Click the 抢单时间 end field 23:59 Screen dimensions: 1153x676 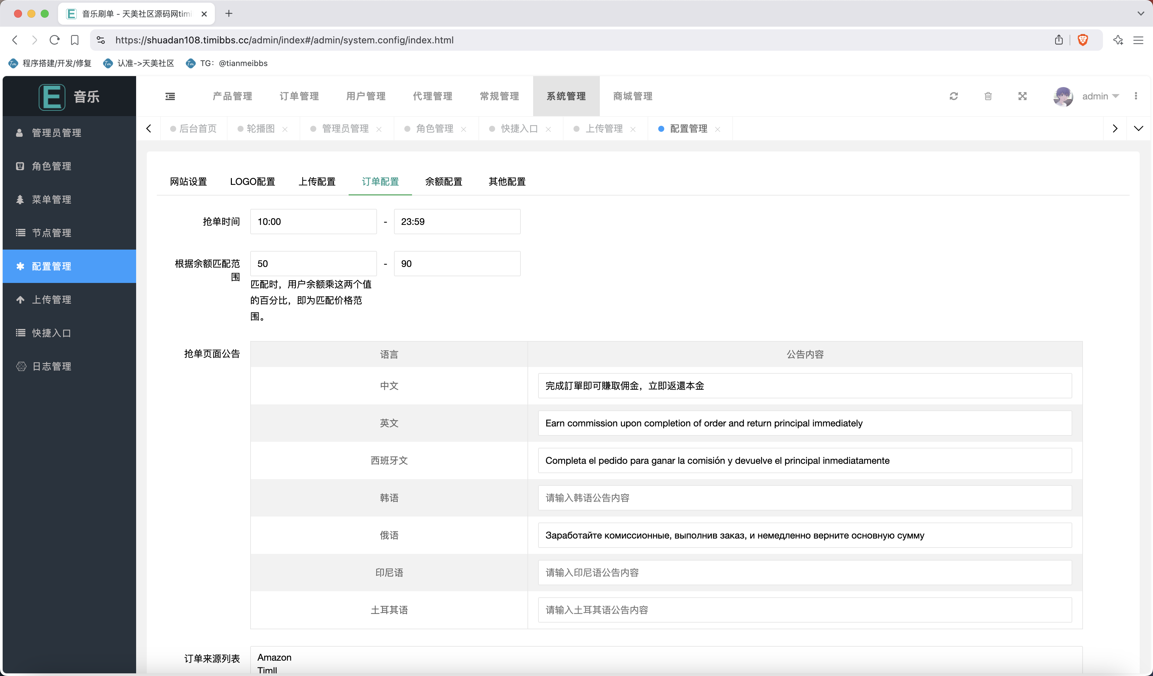pyautogui.click(x=457, y=222)
